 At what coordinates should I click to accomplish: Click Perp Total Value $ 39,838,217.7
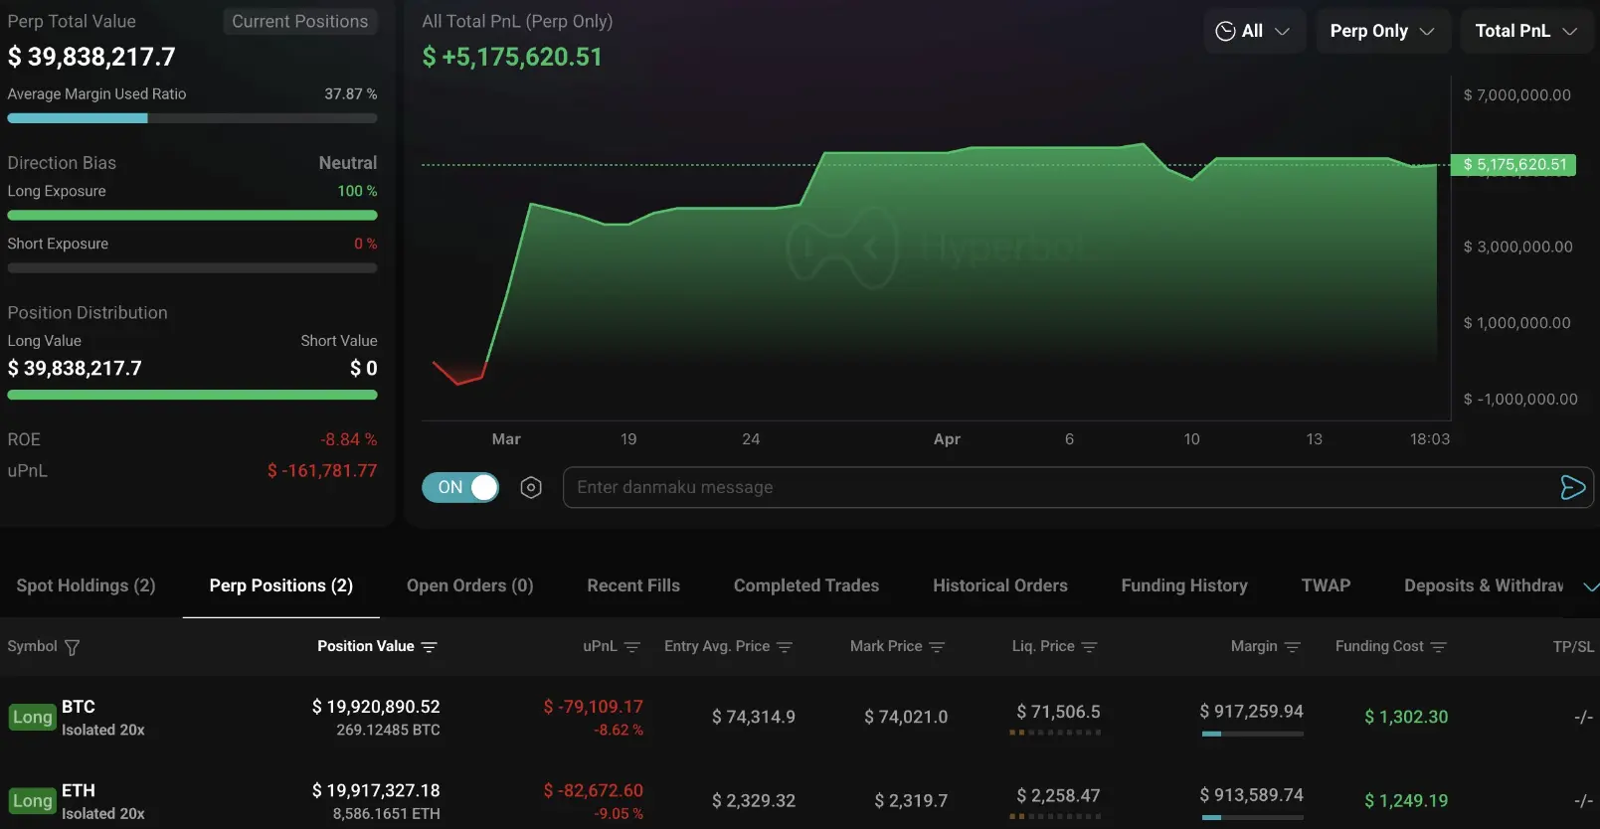click(x=91, y=57)
